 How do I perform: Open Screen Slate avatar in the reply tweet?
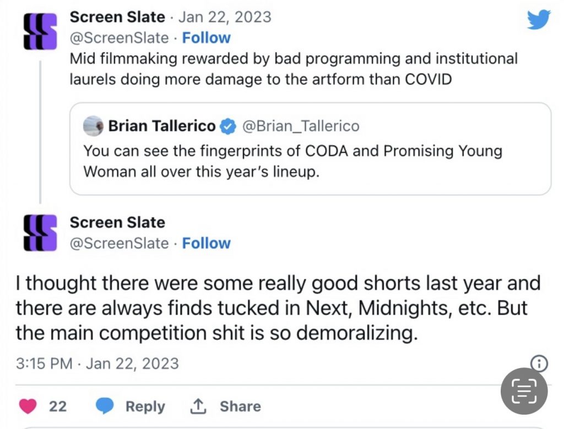point(40,233)
